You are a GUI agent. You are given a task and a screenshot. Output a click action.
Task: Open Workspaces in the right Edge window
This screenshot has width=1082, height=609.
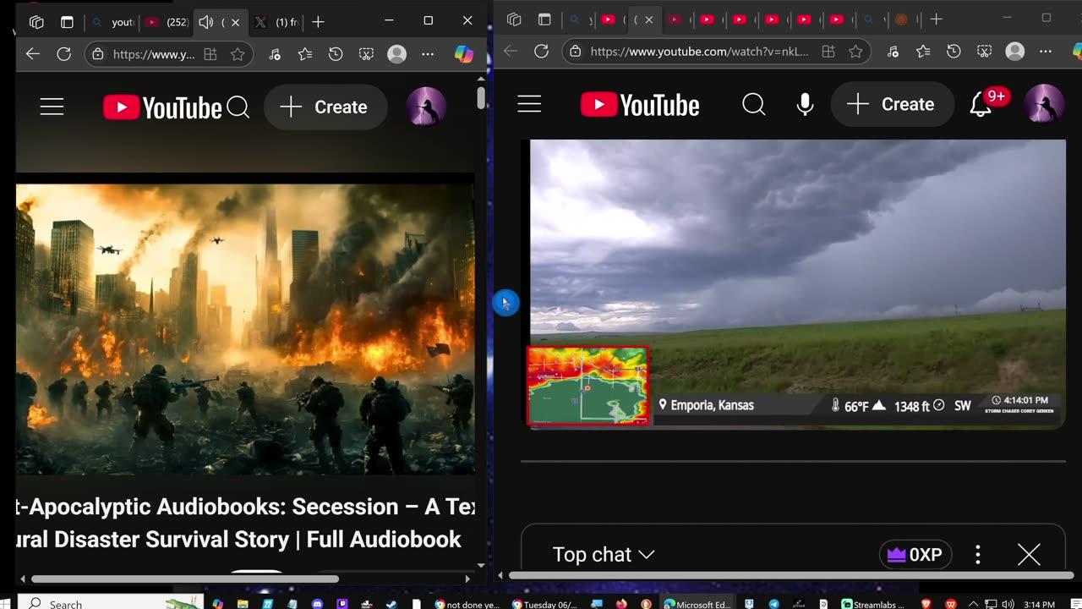(x=514, y=19)
